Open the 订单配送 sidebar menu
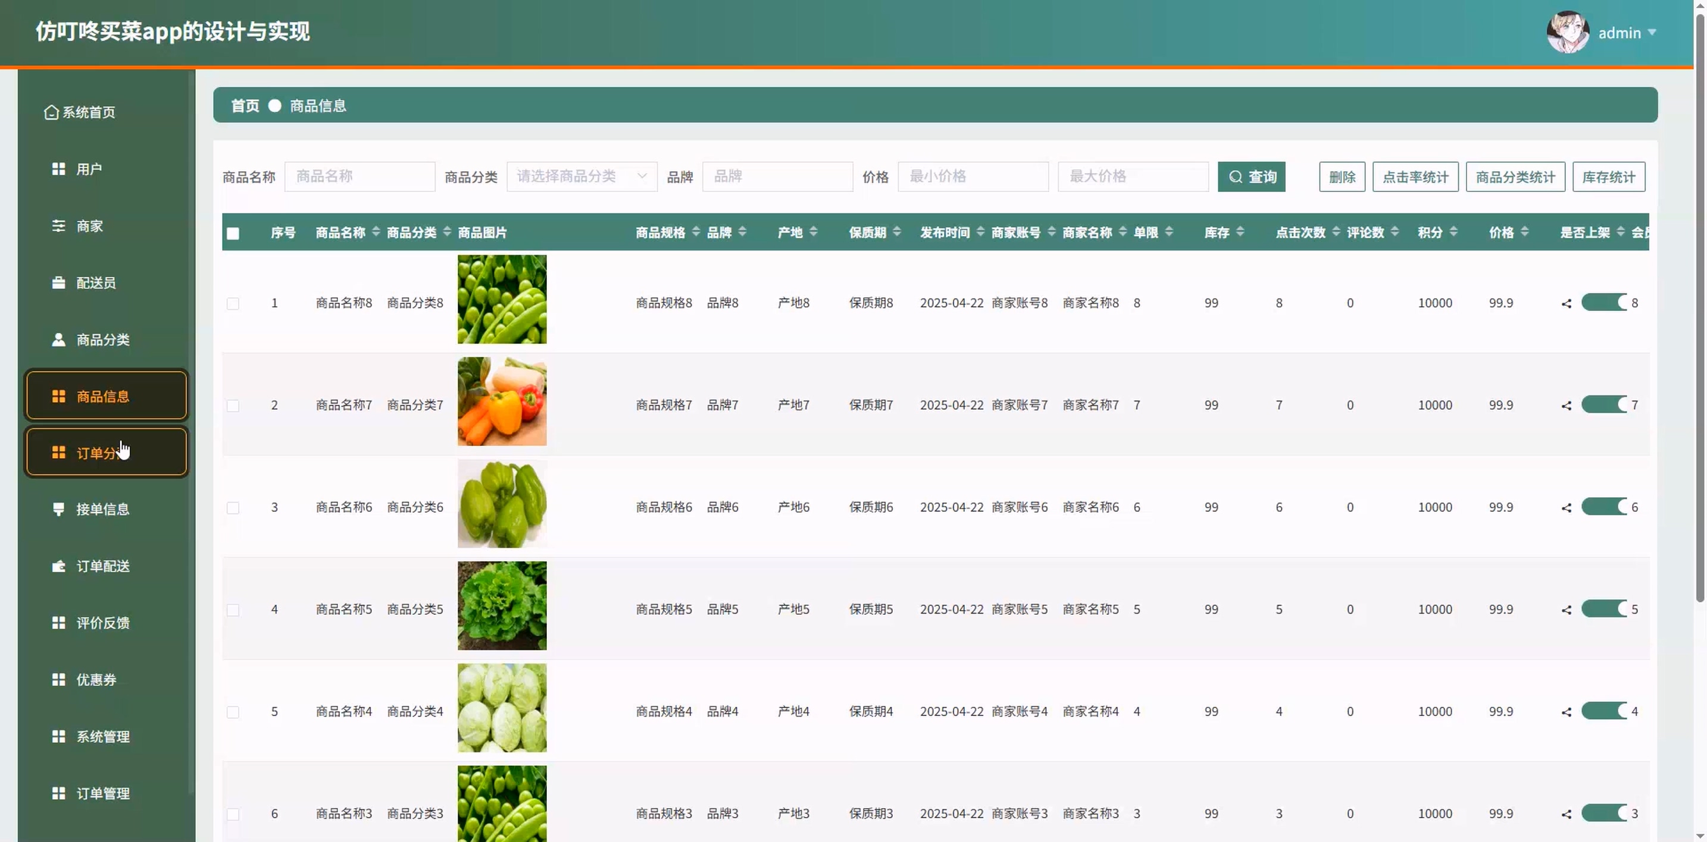The image size is (1707, 842). [103, 566]
